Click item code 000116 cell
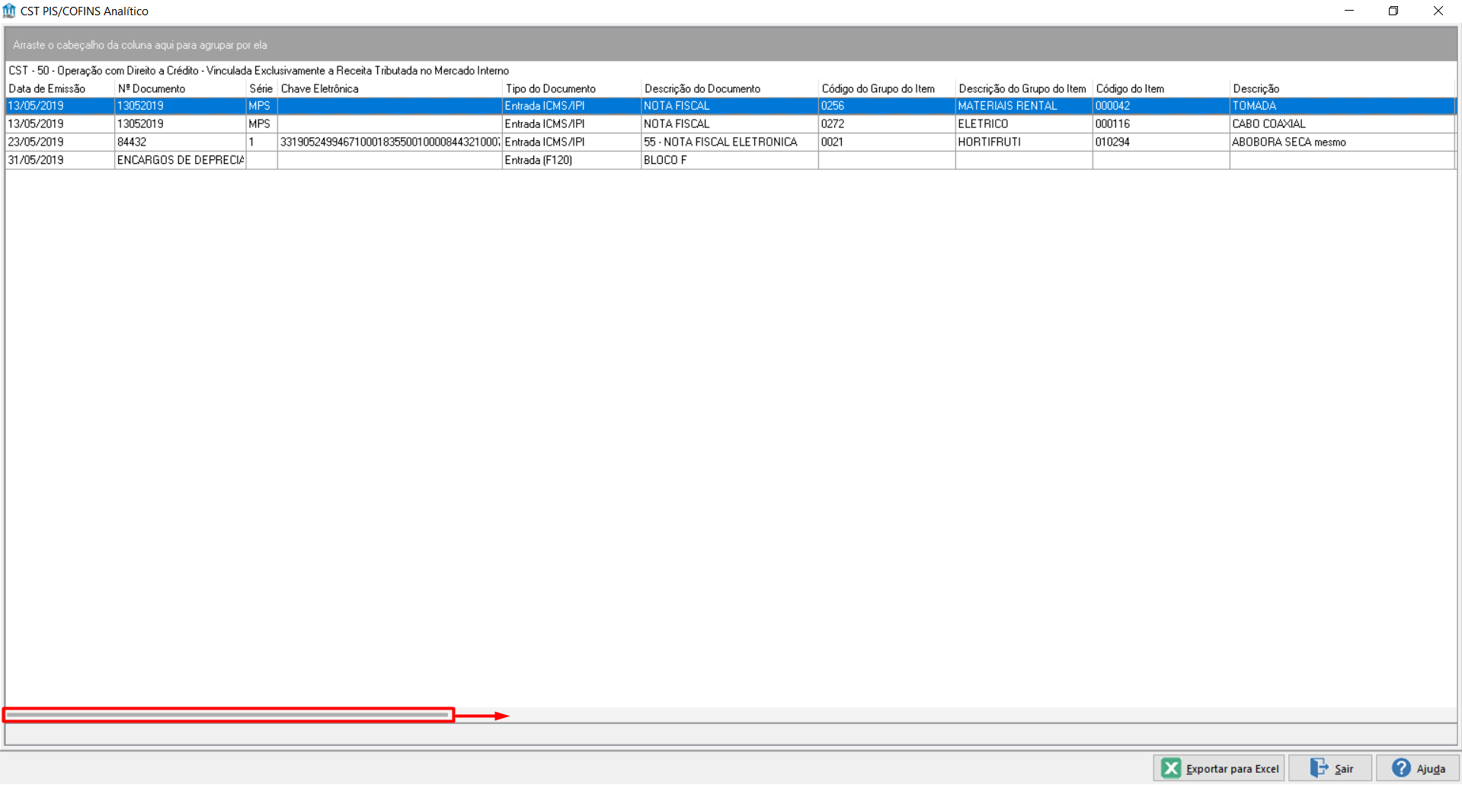 [x=1161, y=123]
